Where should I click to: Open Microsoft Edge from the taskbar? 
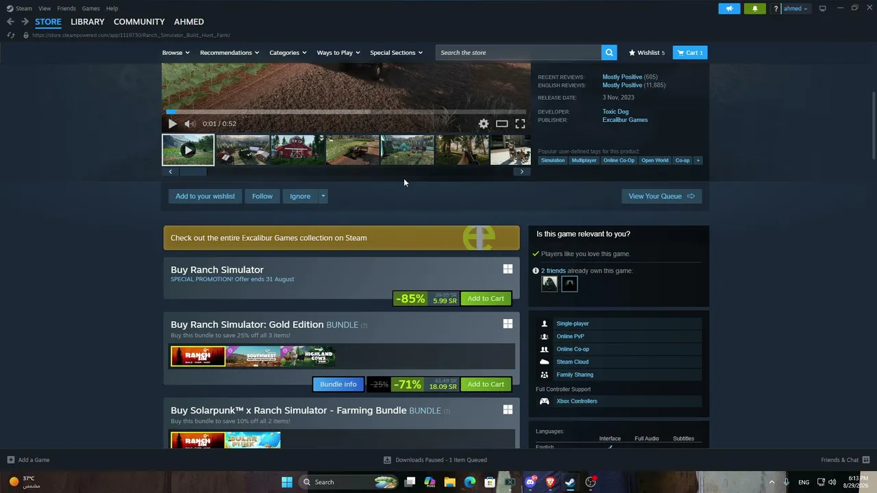(x=470, y=482)
